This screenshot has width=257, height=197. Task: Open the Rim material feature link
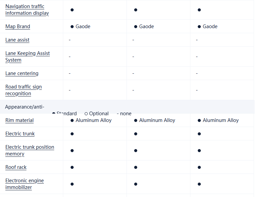click(x=19, y=120)
